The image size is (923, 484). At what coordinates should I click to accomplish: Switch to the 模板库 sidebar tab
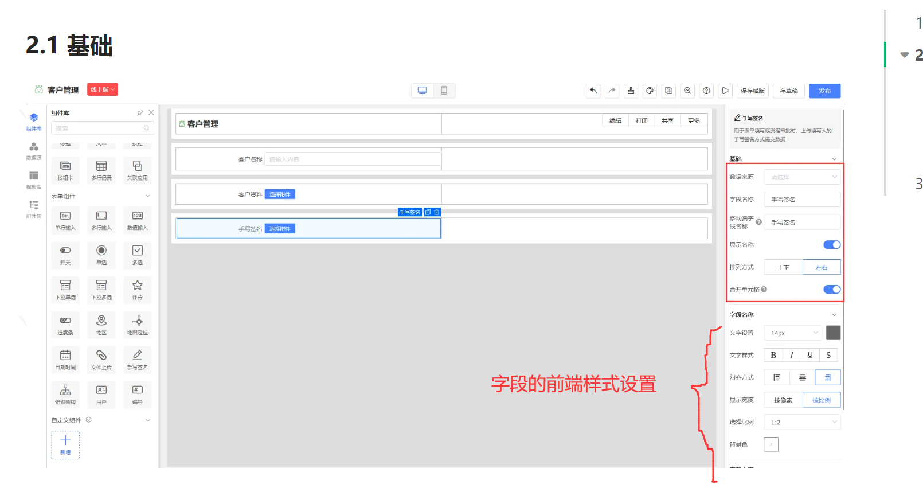point(34,180)
